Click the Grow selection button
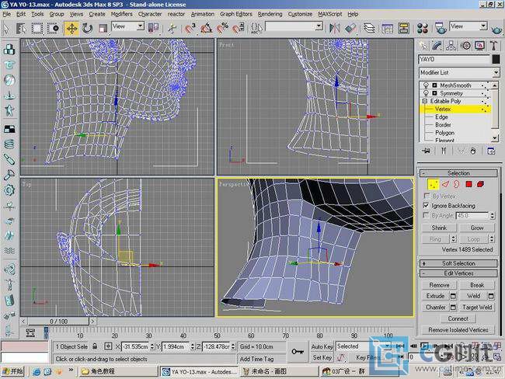This screenshot has width=505, height=379. click(477, 228)
